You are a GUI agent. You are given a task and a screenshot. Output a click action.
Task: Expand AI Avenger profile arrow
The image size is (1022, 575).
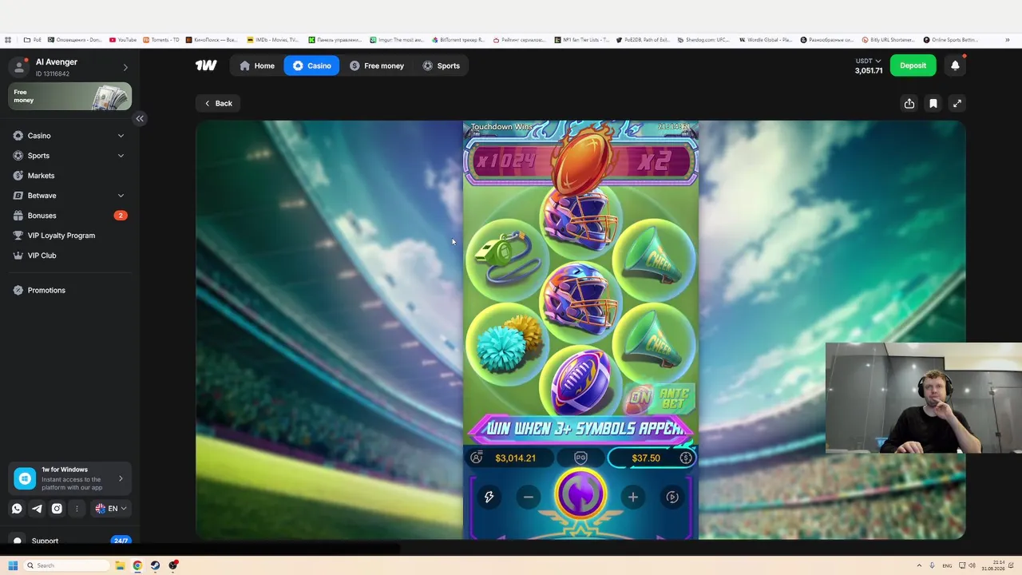coord(125,67)
